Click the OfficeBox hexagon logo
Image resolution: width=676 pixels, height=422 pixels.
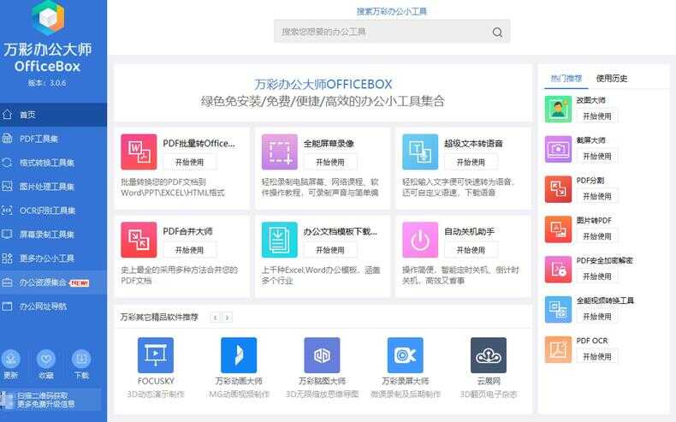[48, 17]
